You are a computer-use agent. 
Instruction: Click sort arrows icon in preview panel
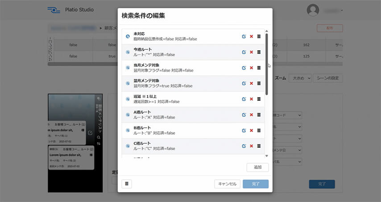(99, 144)
